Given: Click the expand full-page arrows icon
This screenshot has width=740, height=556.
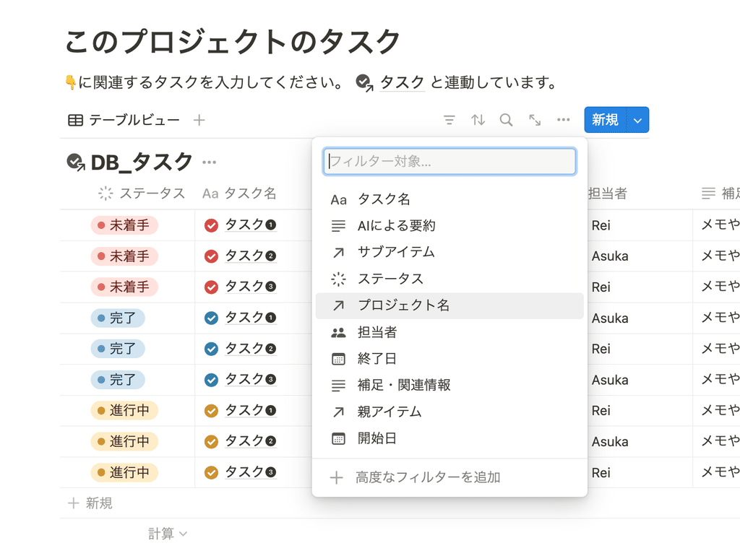Looking at the screenshot, I should coord(535,120).
